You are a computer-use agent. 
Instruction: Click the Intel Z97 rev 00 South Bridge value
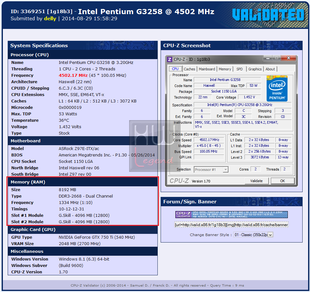coord(75,174)
